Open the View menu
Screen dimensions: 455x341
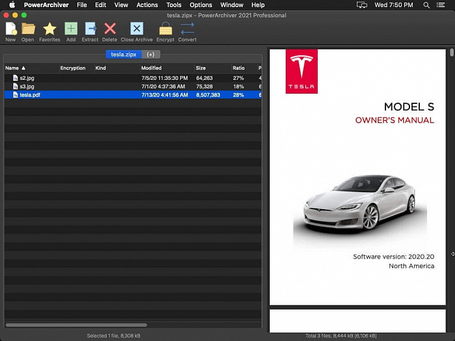(121, 5)
